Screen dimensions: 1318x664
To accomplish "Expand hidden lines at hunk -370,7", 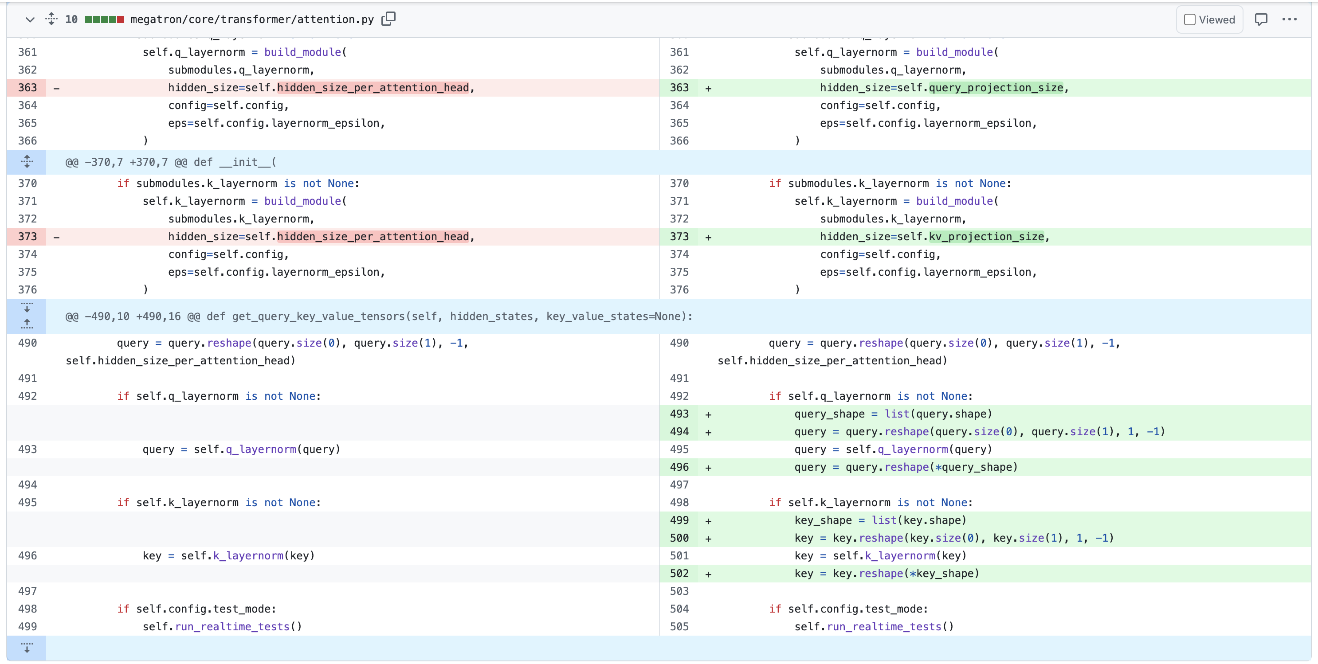I will 27,162.
